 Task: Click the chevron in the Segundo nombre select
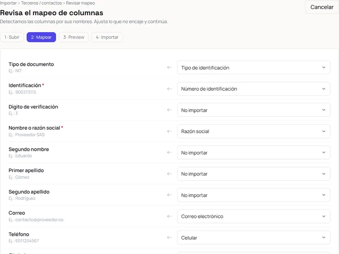[324, 152]
